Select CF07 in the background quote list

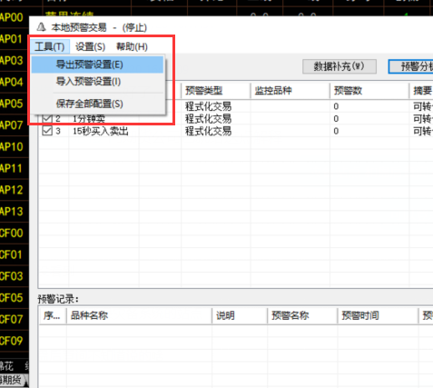(x=12, y=319)
